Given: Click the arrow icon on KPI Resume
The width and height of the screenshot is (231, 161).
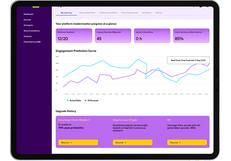Looking at the screenshot, I should tap(180, 142).
